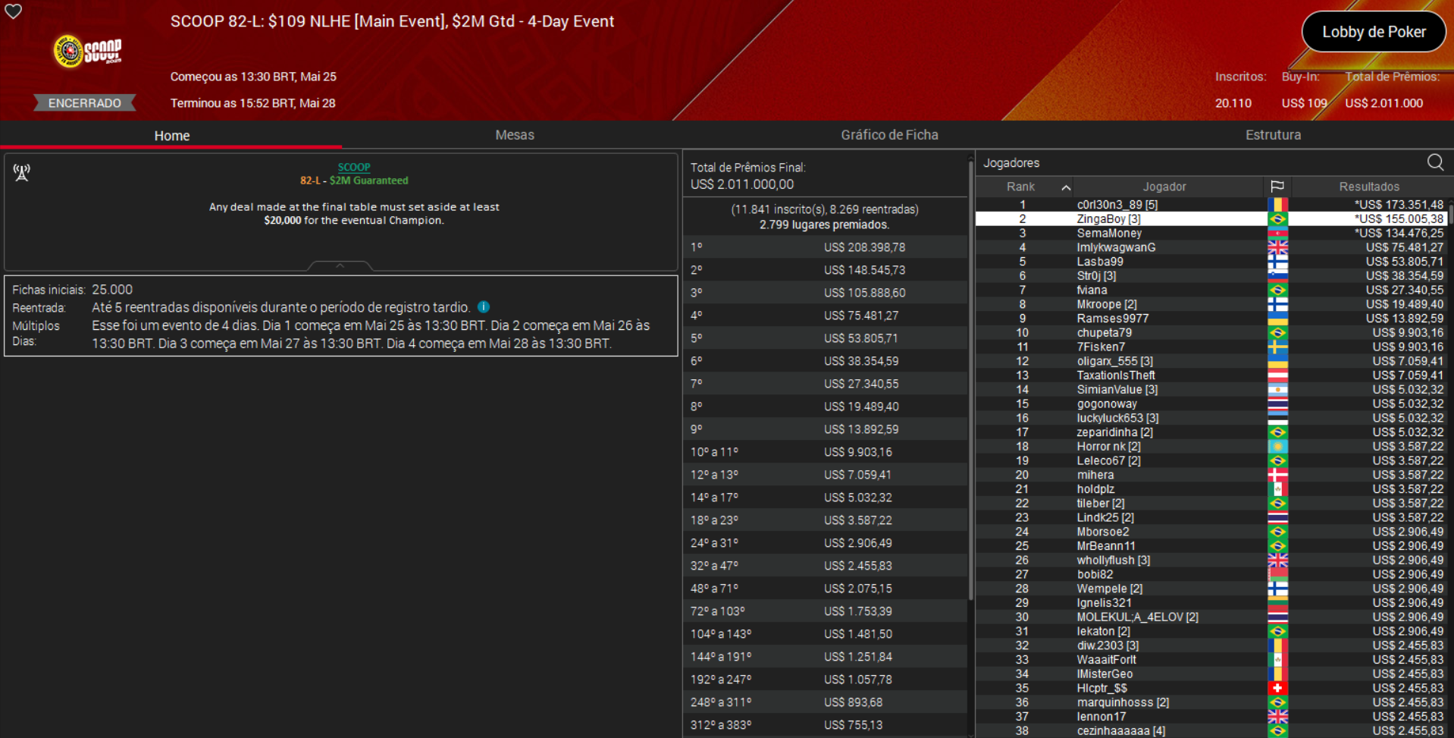Click the blue info icon beside Reentrada

484,307
